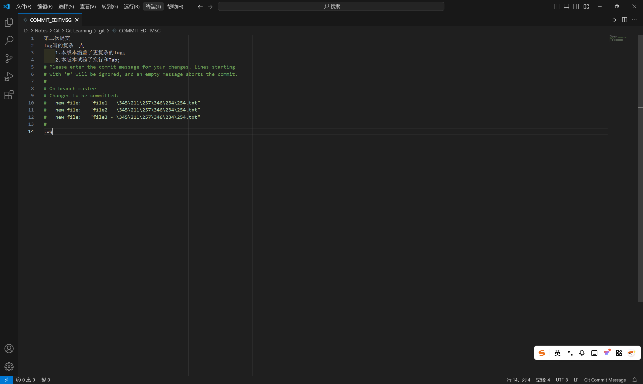Click the vertical scrollbar of editor
This screenshot has width=643, height=384.
point(640,168)
